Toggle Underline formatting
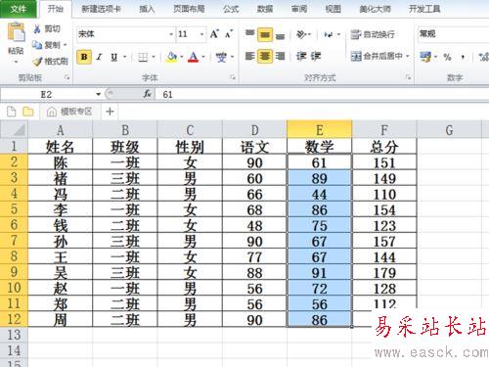Image resolution: width=489 pixels, height=367 pixels. (113, 57)
